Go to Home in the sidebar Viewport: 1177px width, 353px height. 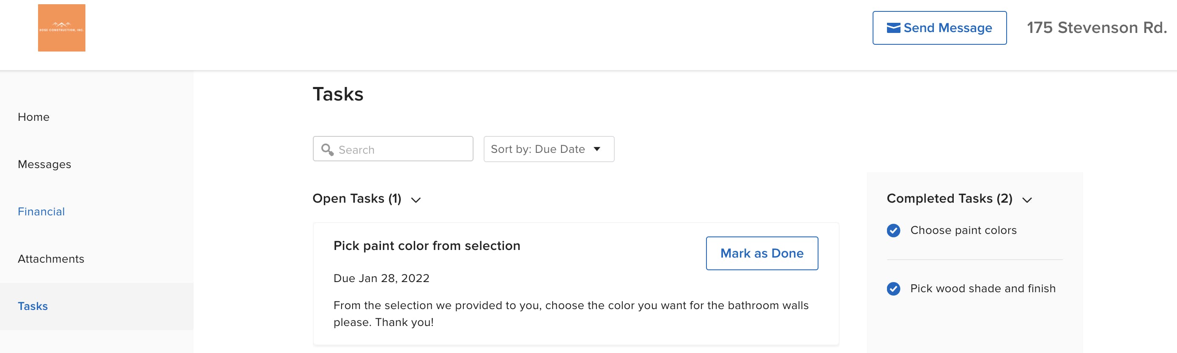tap(33, 117)
